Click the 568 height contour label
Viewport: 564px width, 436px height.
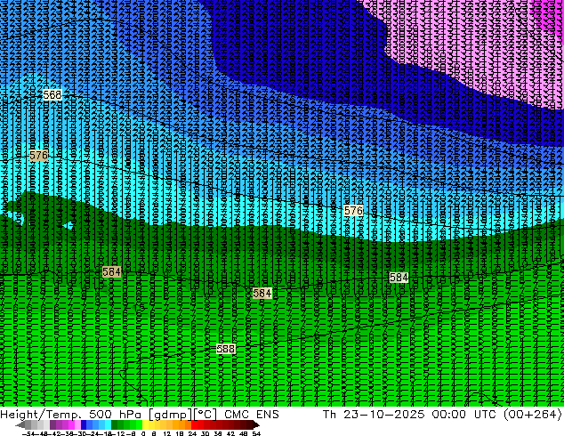click(x=52, y=95)
